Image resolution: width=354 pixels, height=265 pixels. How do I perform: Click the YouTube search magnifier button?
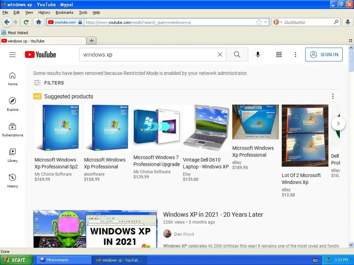pos(237,55)
